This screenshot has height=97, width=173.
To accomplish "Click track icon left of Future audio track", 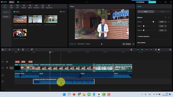I will [3, 75].
